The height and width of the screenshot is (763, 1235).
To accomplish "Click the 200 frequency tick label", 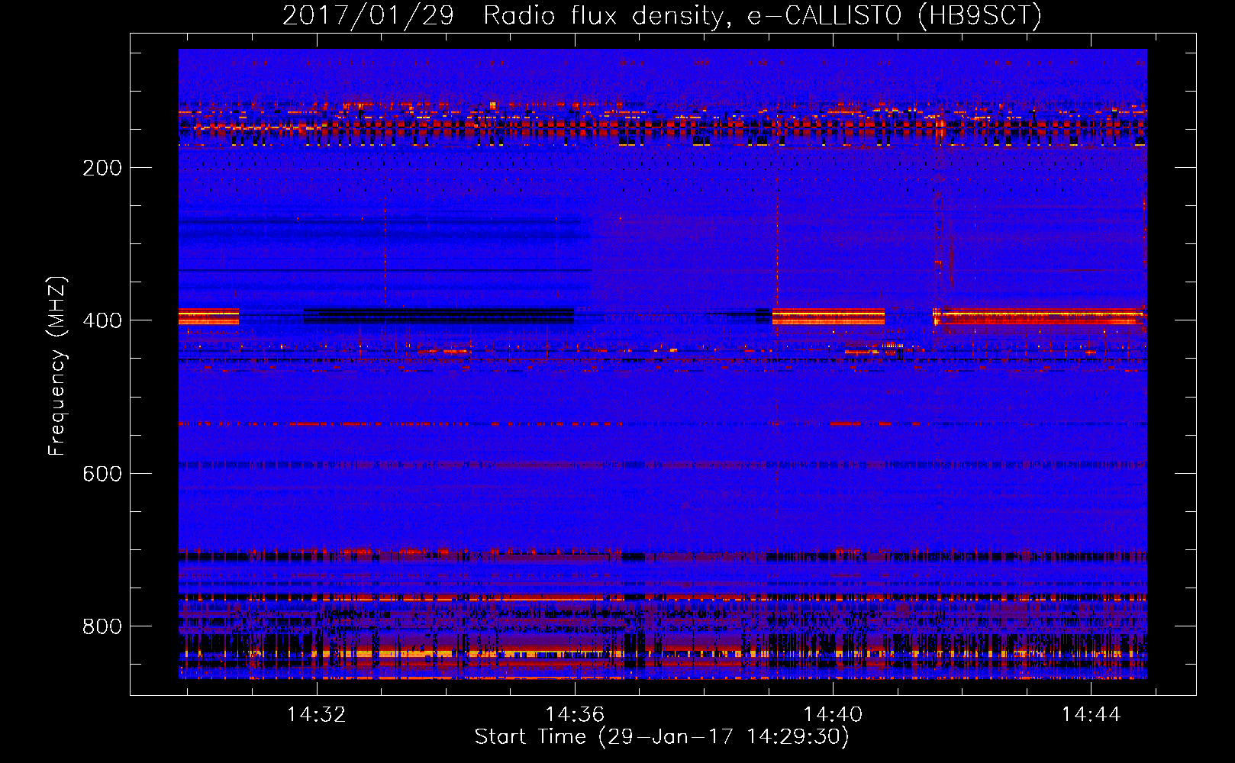I will 102,168.
